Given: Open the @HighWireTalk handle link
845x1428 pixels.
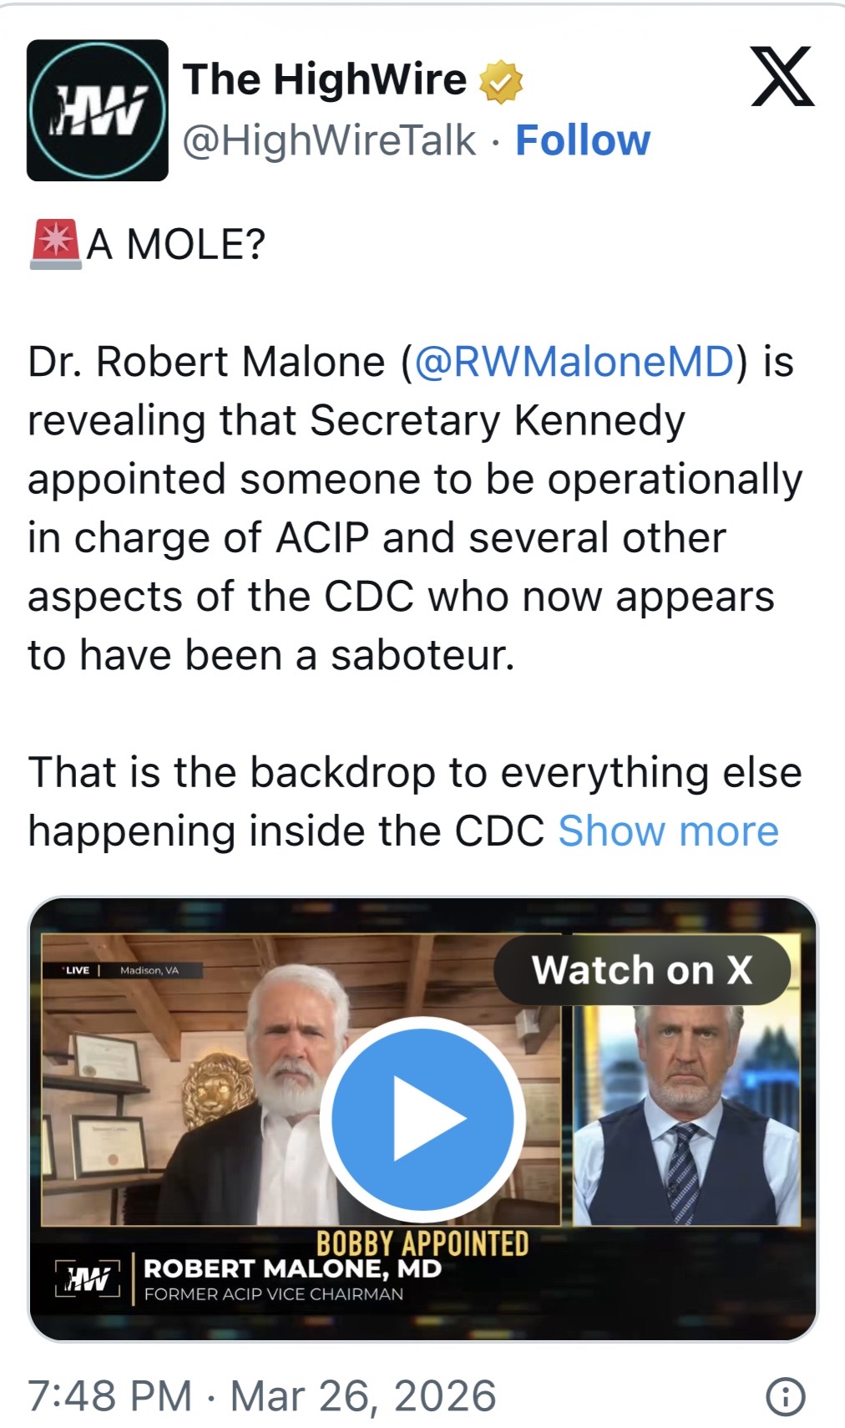Looking at the screenshot, I should (329, 140).
